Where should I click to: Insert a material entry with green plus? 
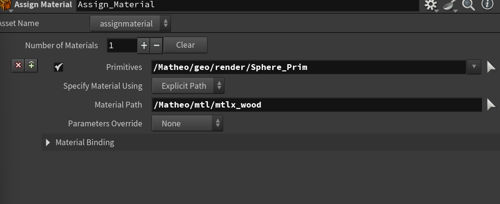tap(31, 65)
